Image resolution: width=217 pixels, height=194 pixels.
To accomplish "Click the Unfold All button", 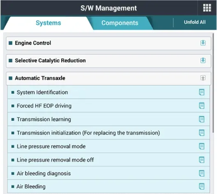I will pyautogui.click(x=195, y=22).
